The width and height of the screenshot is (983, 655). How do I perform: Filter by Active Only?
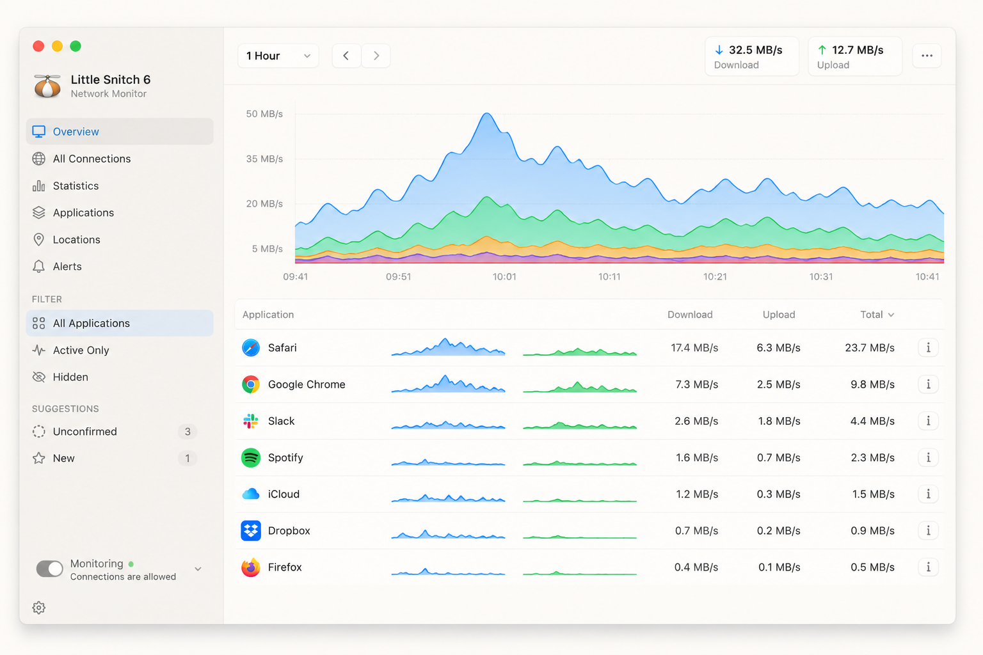coord(120,350)
